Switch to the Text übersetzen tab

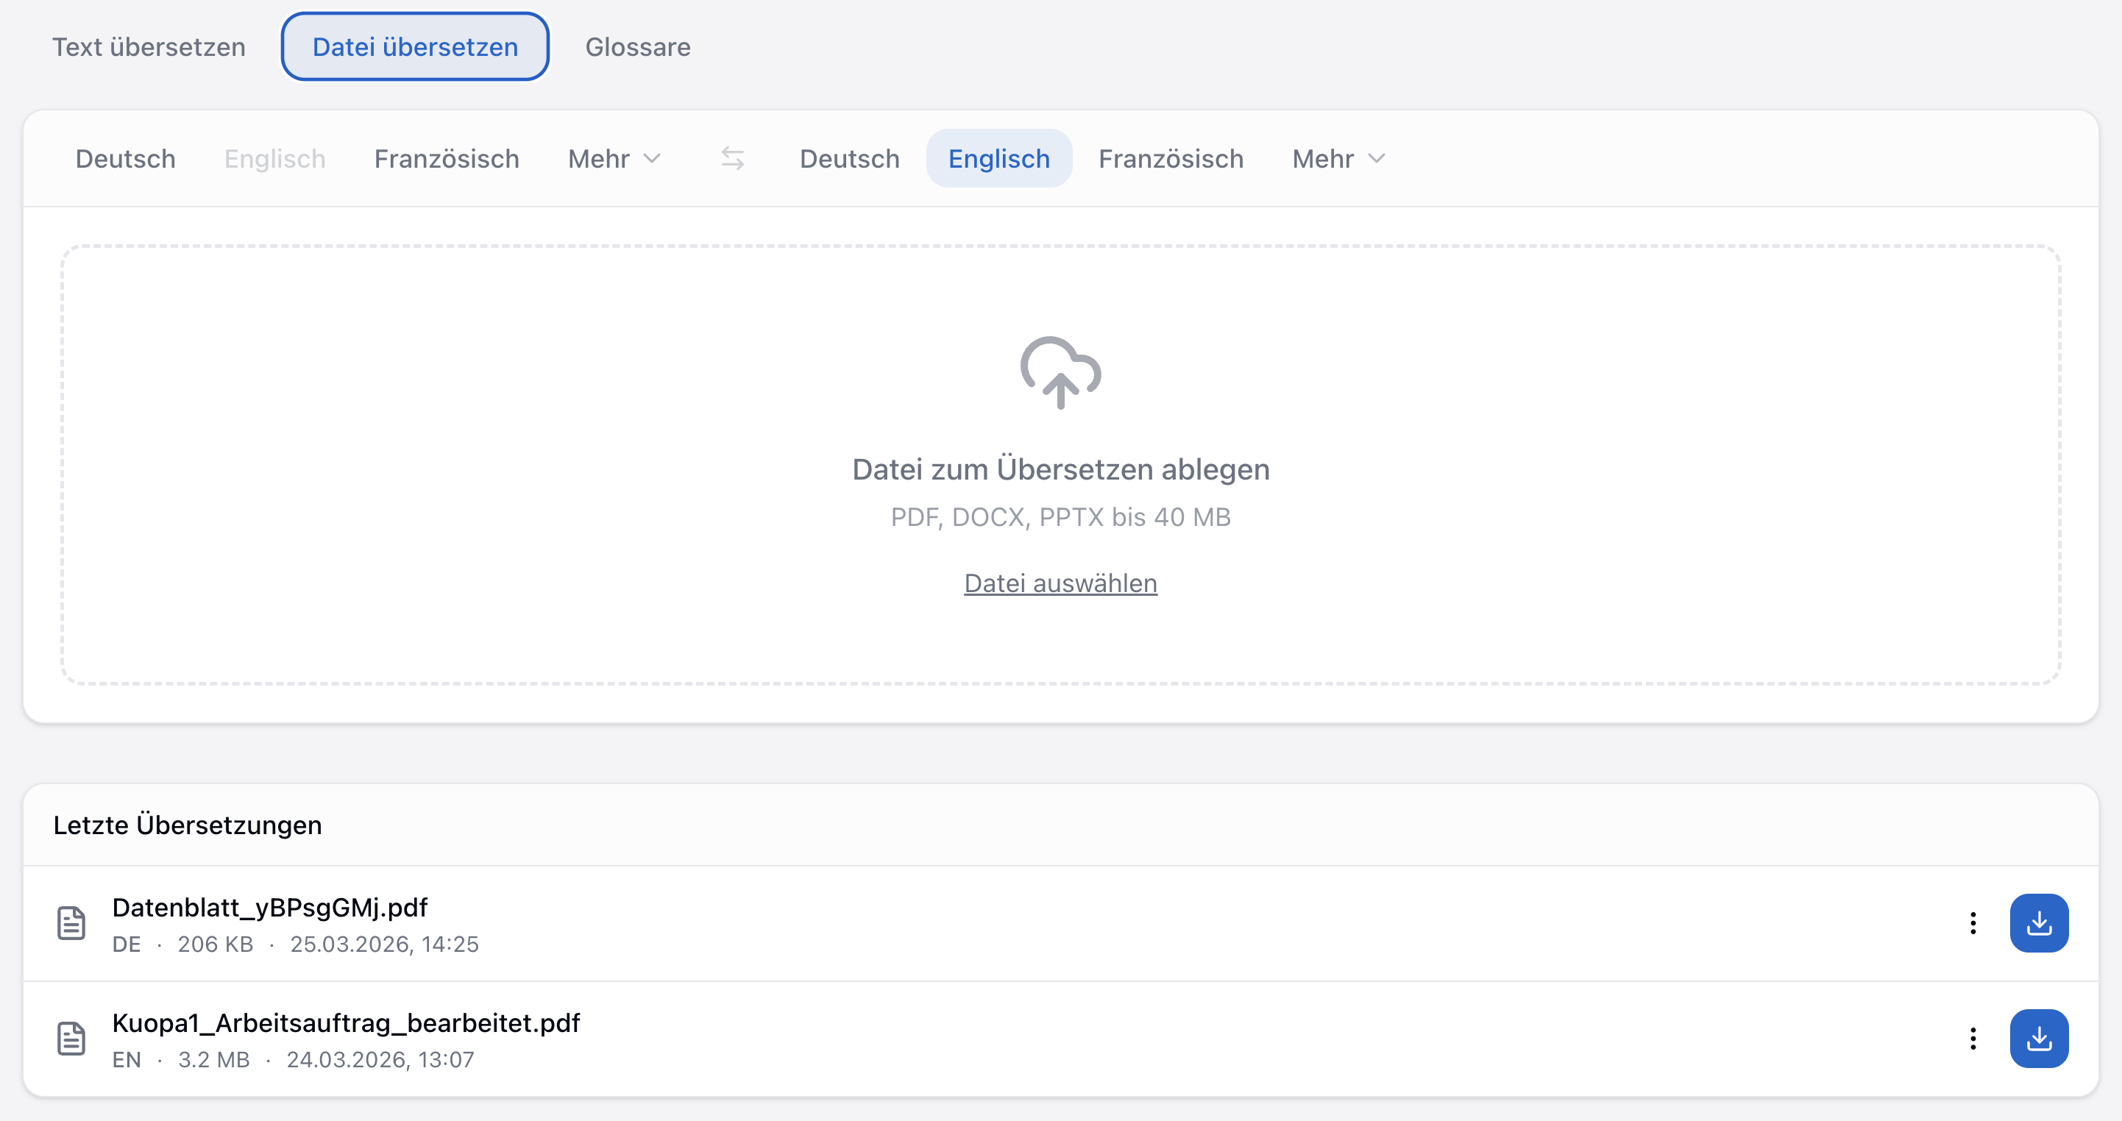149,47
